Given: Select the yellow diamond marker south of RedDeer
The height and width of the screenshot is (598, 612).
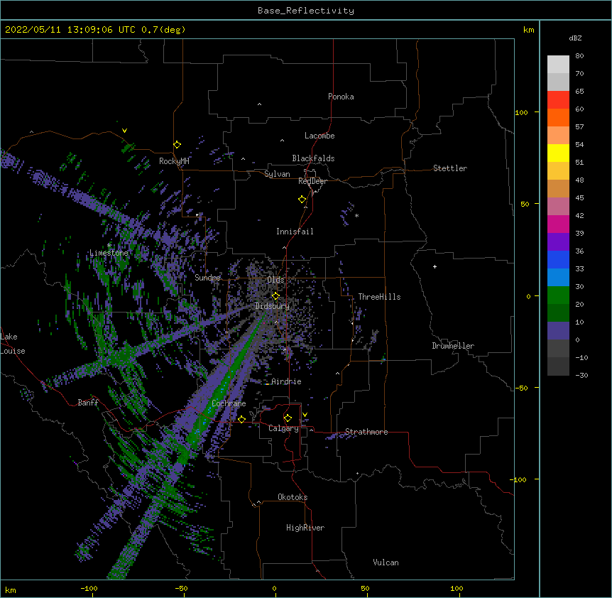Looking at the screenshot, I should pyautogui.click(x=302, y=200).
